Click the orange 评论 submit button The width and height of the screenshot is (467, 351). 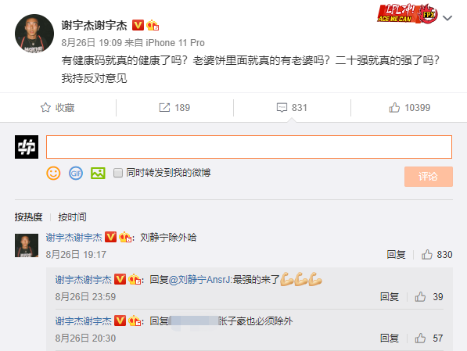pyautogui.click(x=429, y=177)
